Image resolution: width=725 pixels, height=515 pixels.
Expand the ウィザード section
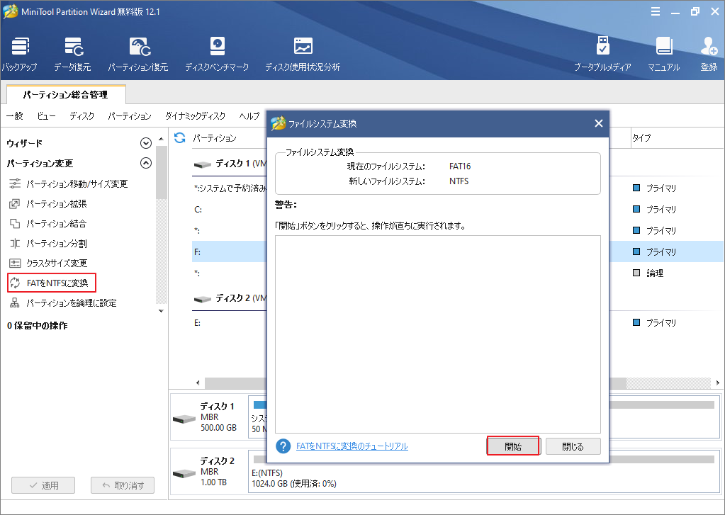coord(146,143)
